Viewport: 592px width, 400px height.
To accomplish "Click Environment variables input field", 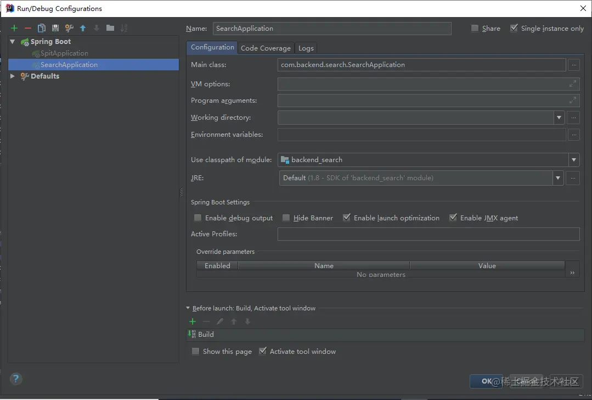I will [x=422, y=135].
